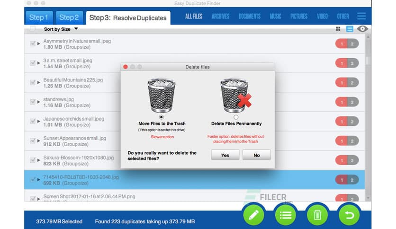Expand 7145410-R3L8T8D-1000-2048.jpg group
Viewport: 396px width, 229px height.
pos(39,180)
